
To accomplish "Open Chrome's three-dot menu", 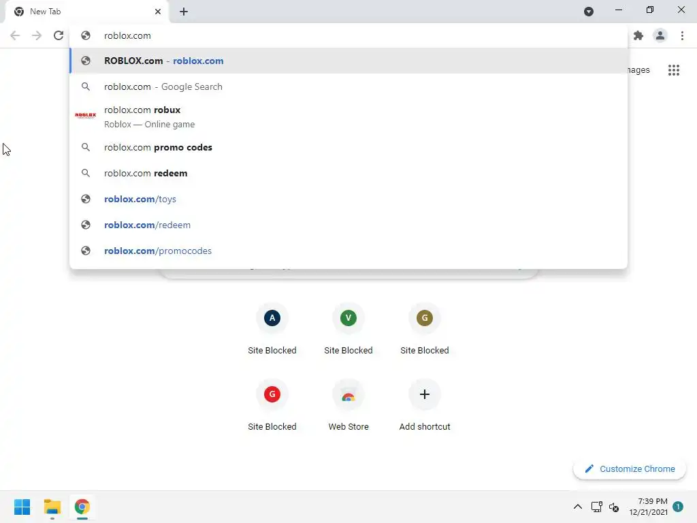I will [682, 35].
